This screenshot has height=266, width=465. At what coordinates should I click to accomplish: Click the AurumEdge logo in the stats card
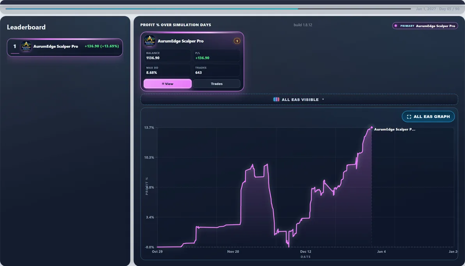pos(149,41)
